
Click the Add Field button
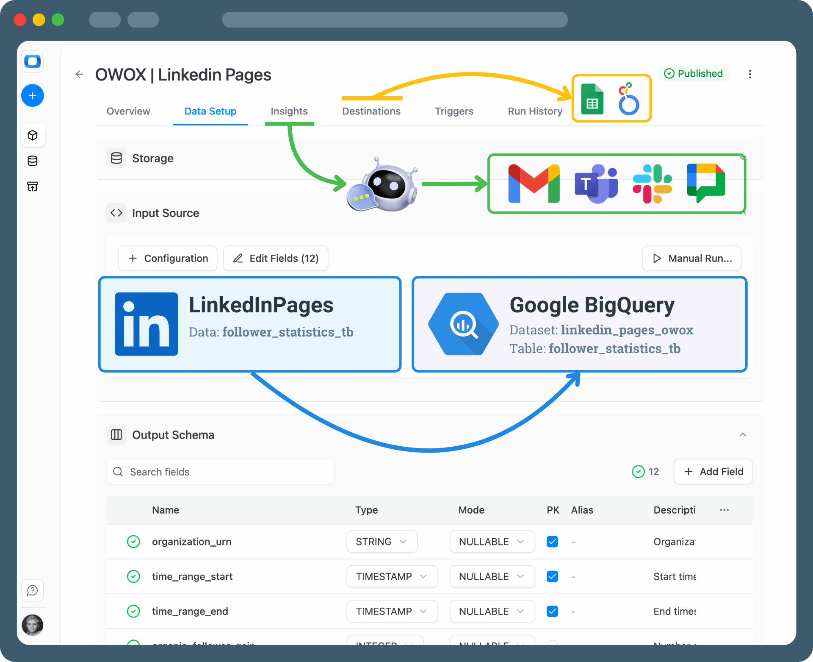click(x=713, y=472)
